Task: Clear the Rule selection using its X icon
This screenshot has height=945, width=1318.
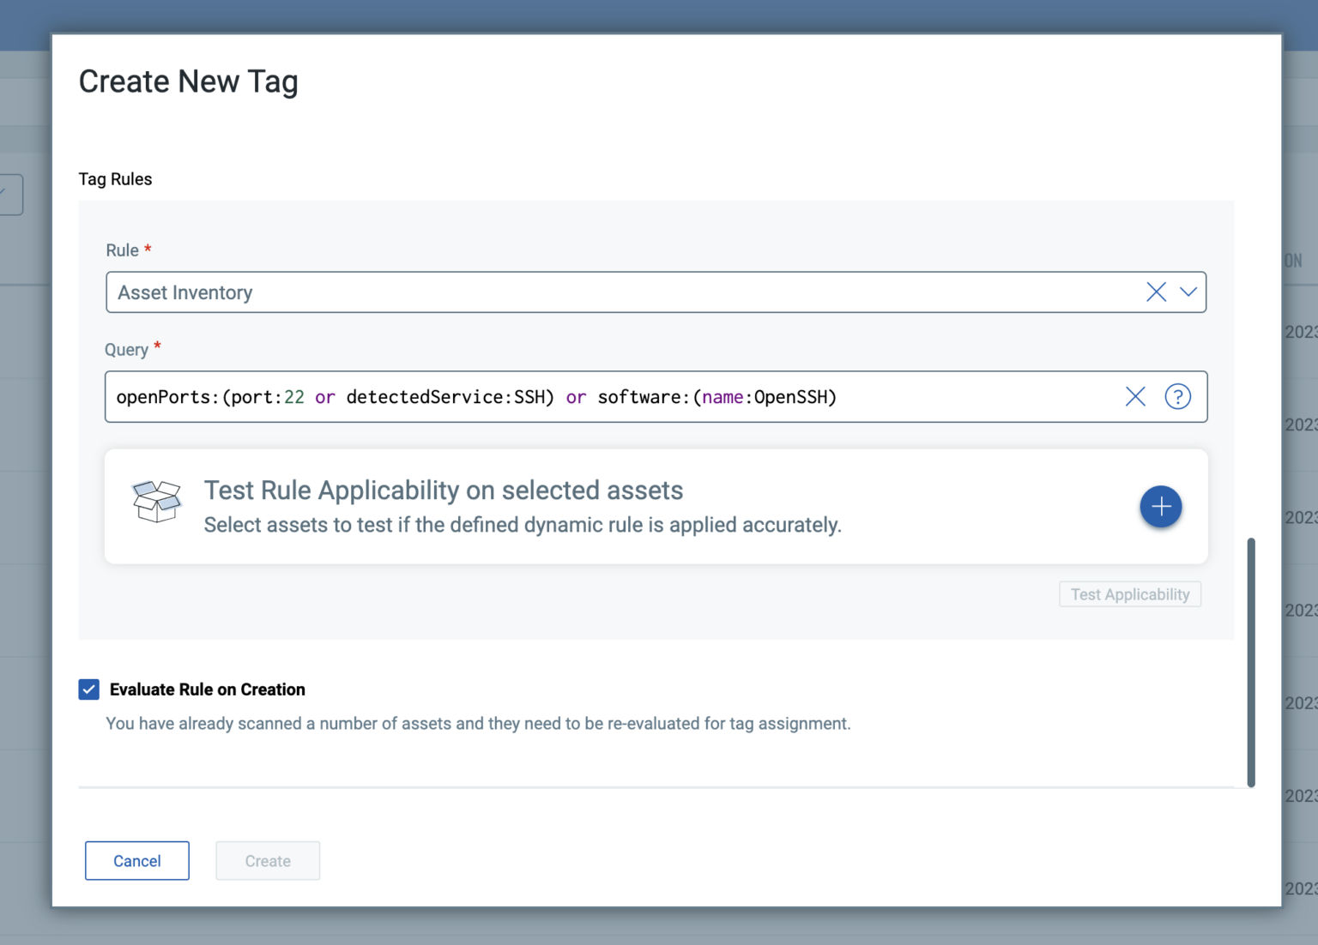Action: tap(1156, 292)
